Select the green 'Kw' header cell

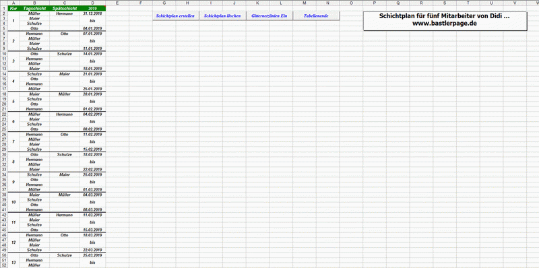(13, 8)
